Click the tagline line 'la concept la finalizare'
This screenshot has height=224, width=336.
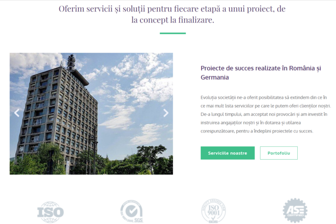173,20
